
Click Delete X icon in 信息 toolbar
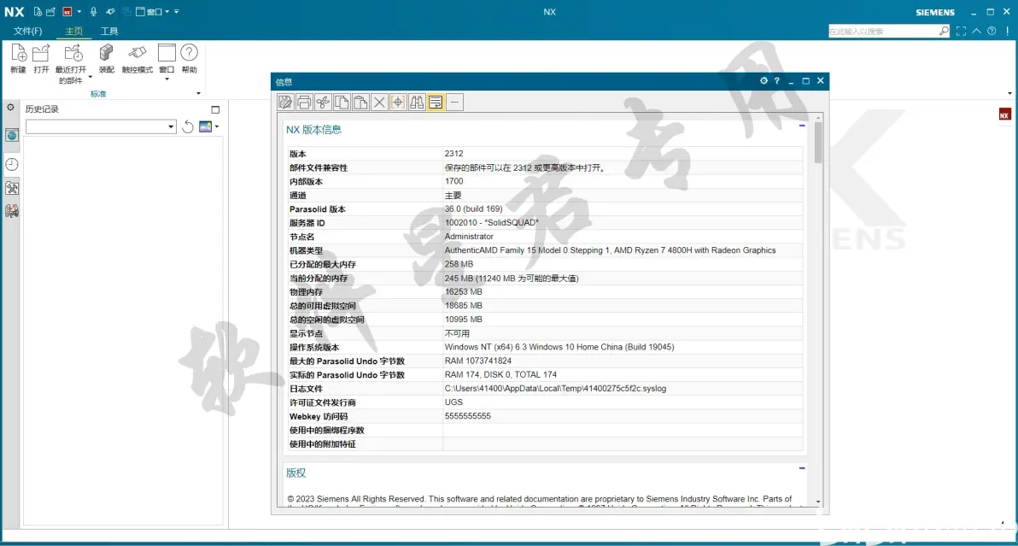click(x=379, y=102)
